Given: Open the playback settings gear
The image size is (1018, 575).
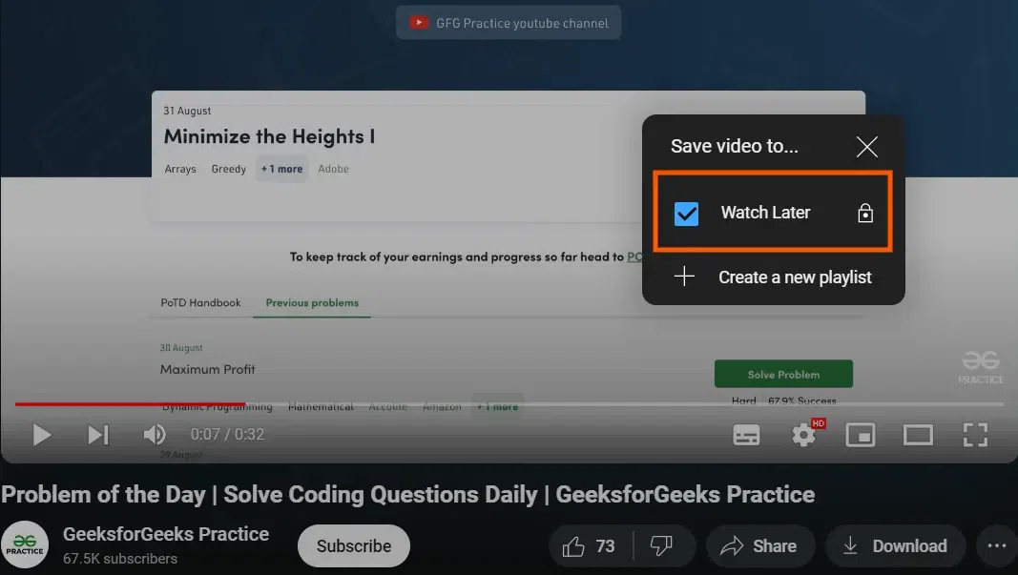Looking at the screenshot, I should (803, 435).
